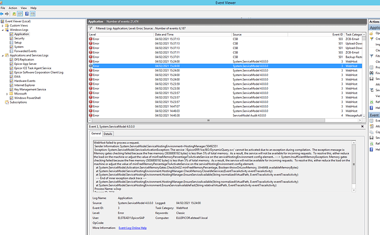Click the Event Properties icon in the Event section
Viewport: 380px width, 235px height.
pos(371,121)
